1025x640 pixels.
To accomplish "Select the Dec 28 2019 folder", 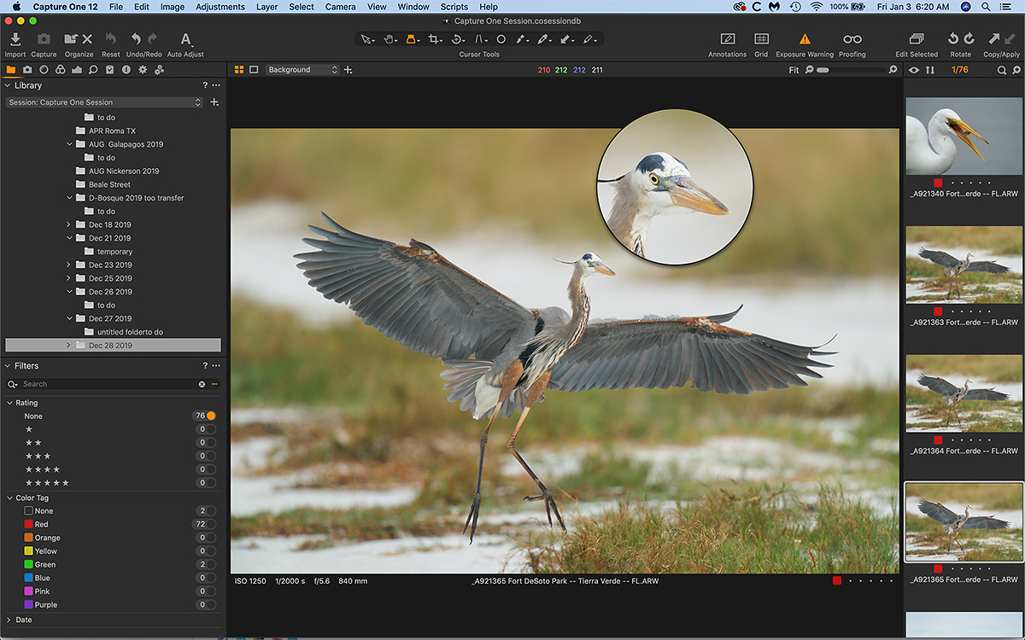I will (113, 346).
